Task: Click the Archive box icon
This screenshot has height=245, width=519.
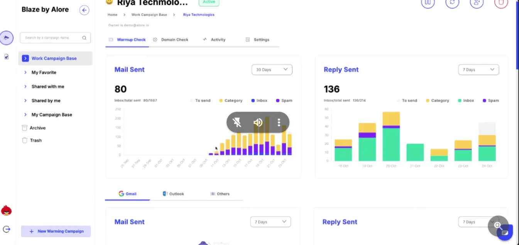Action: 25,128
